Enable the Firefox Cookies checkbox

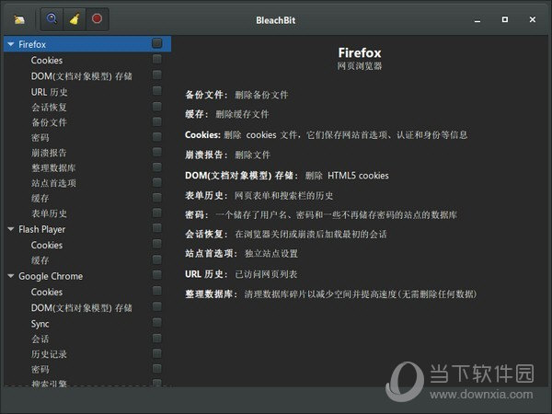point(157,59)
